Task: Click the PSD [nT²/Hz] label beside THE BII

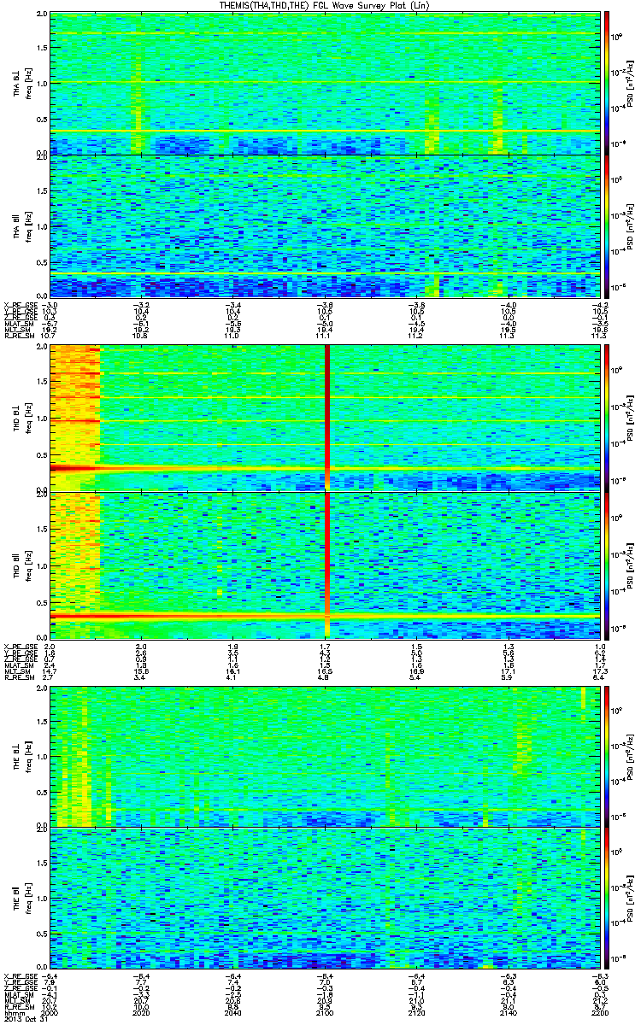Action: 631,898
